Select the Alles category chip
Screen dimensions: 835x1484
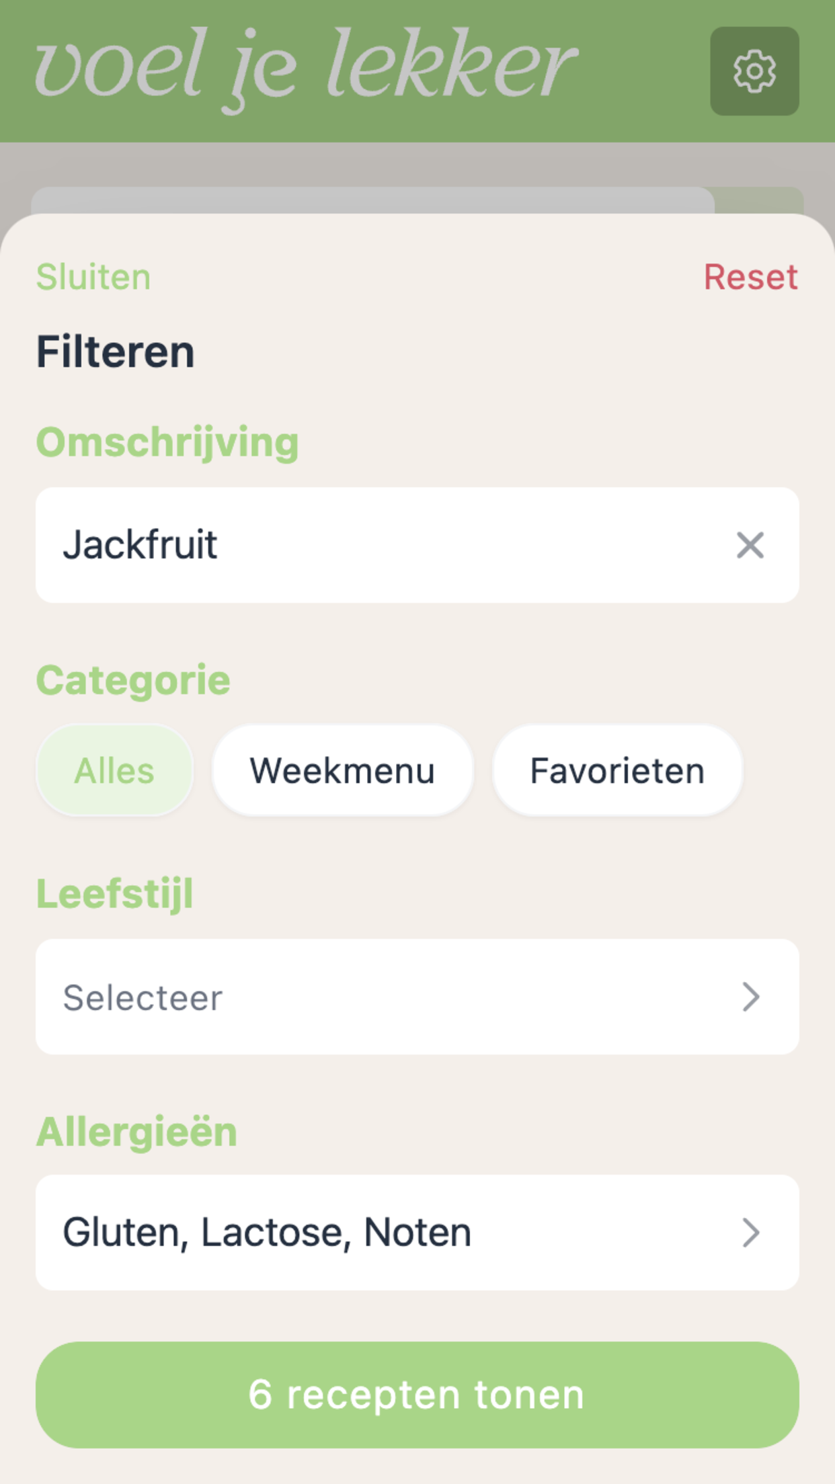click(114, 770)
